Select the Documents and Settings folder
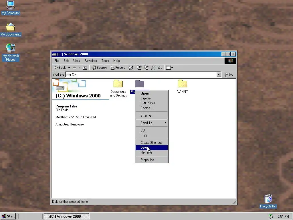This screenshot has height=220, width=293. (118, 88)
